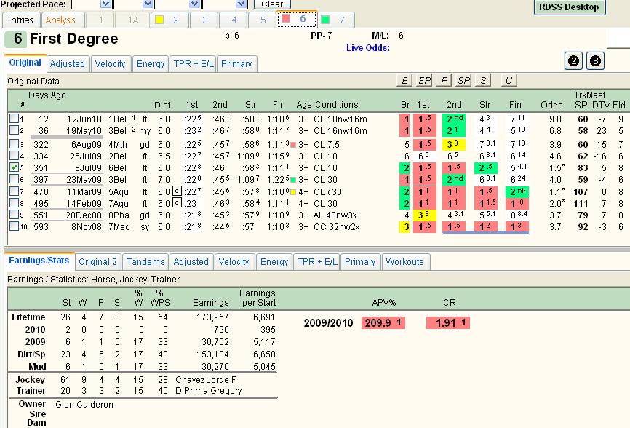The height and width of the screenshot is (428, 630).
Task: Click yellow square marker beside 1:10 9 finish time
Action: (293, 192)
